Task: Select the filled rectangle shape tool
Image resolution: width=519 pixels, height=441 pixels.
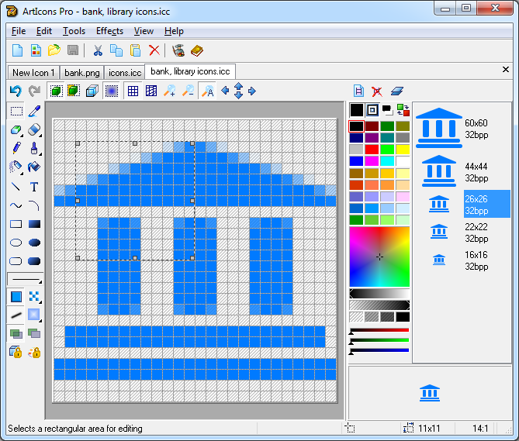Action: coord(34,224)
